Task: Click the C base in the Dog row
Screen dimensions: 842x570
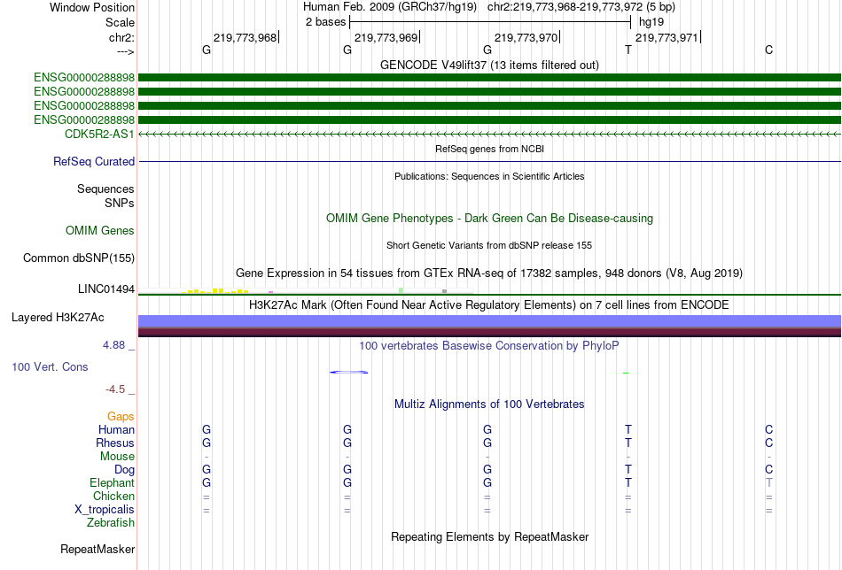Action: point(769,469)
